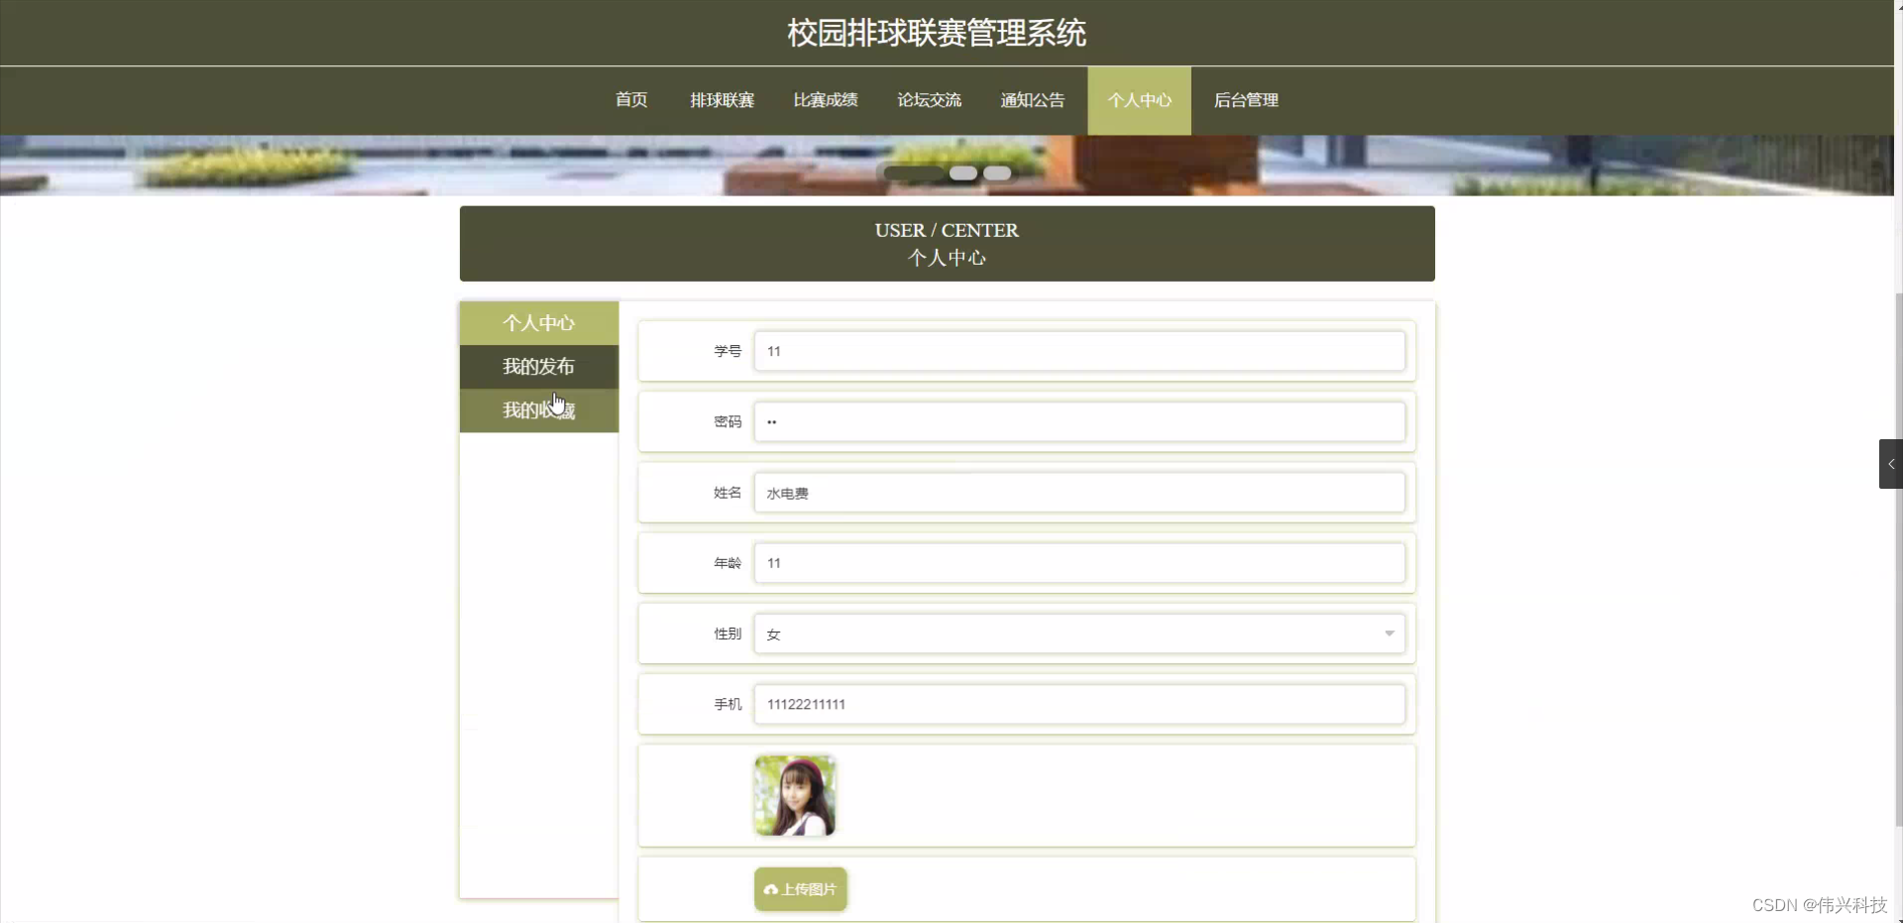Open the 首页 homepage menu item
Image resolution: width=1903 pixels, height=923 pixels.
pos(630,100)
